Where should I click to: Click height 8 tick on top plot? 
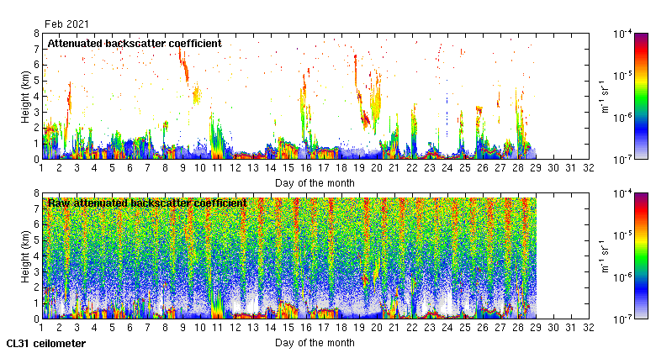click(x=36, y=34)
